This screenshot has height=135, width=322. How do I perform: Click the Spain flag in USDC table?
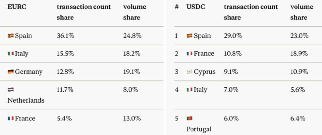(189, 36)
